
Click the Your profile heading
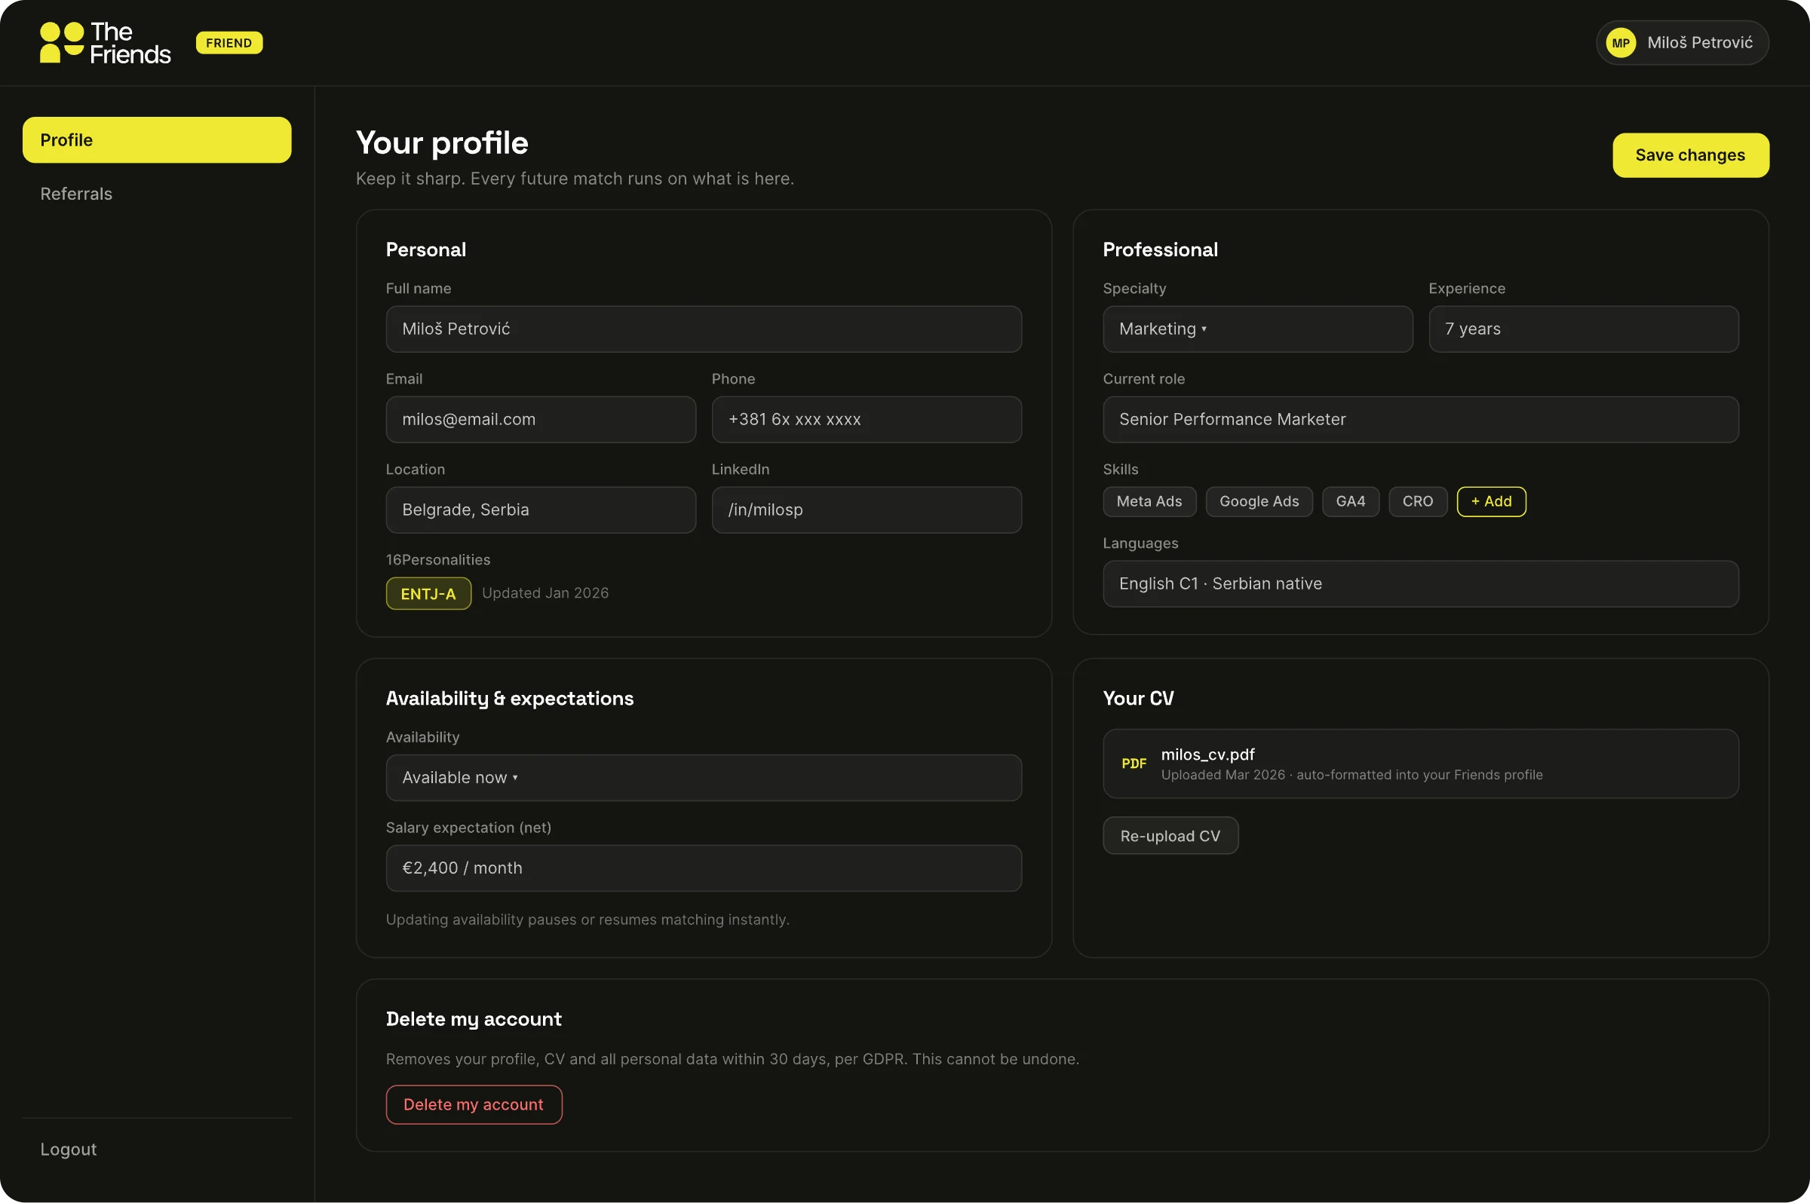tap(442, 142)
